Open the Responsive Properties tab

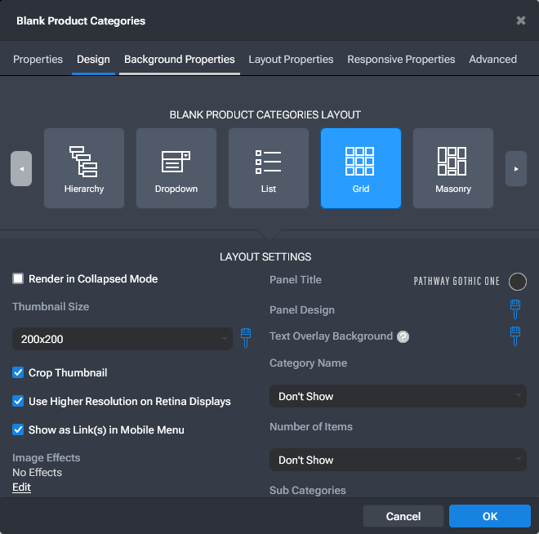point(401,60)
